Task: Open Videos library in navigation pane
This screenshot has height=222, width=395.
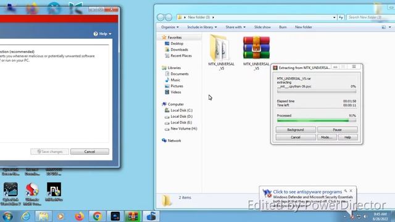Action: coord(175,92)
